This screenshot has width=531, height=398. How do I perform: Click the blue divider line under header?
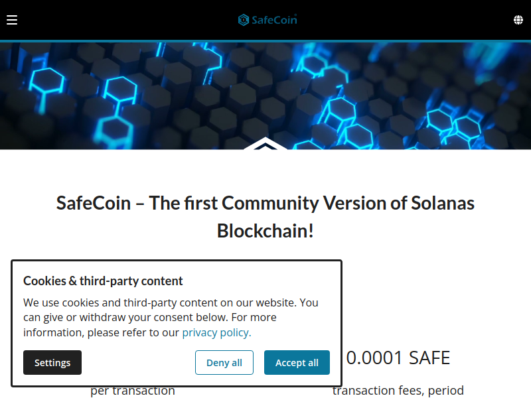265,41
